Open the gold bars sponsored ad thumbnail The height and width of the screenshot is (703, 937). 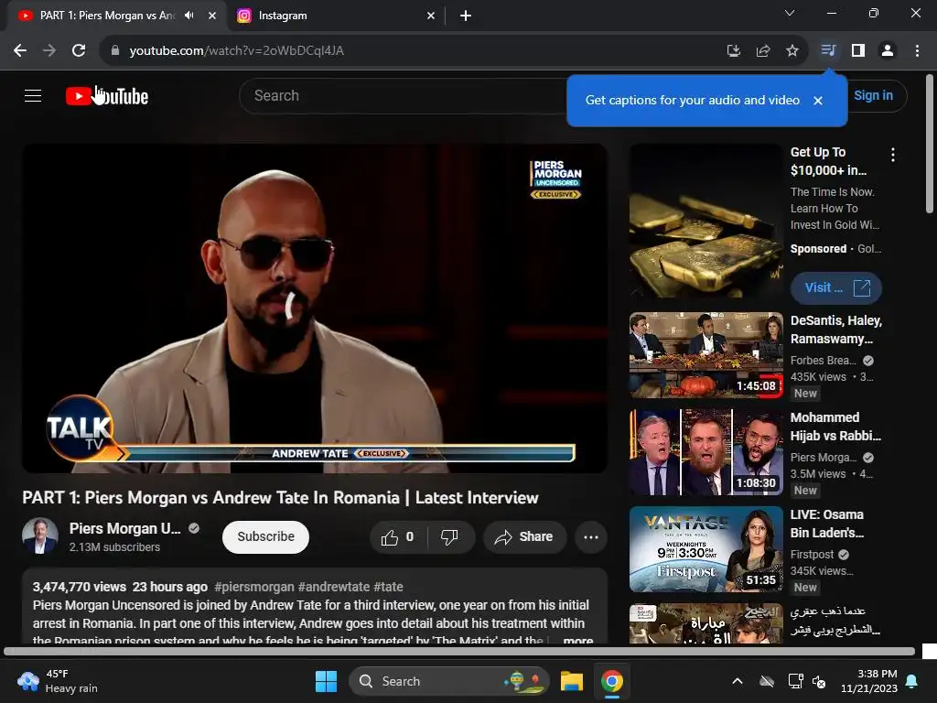705,222
